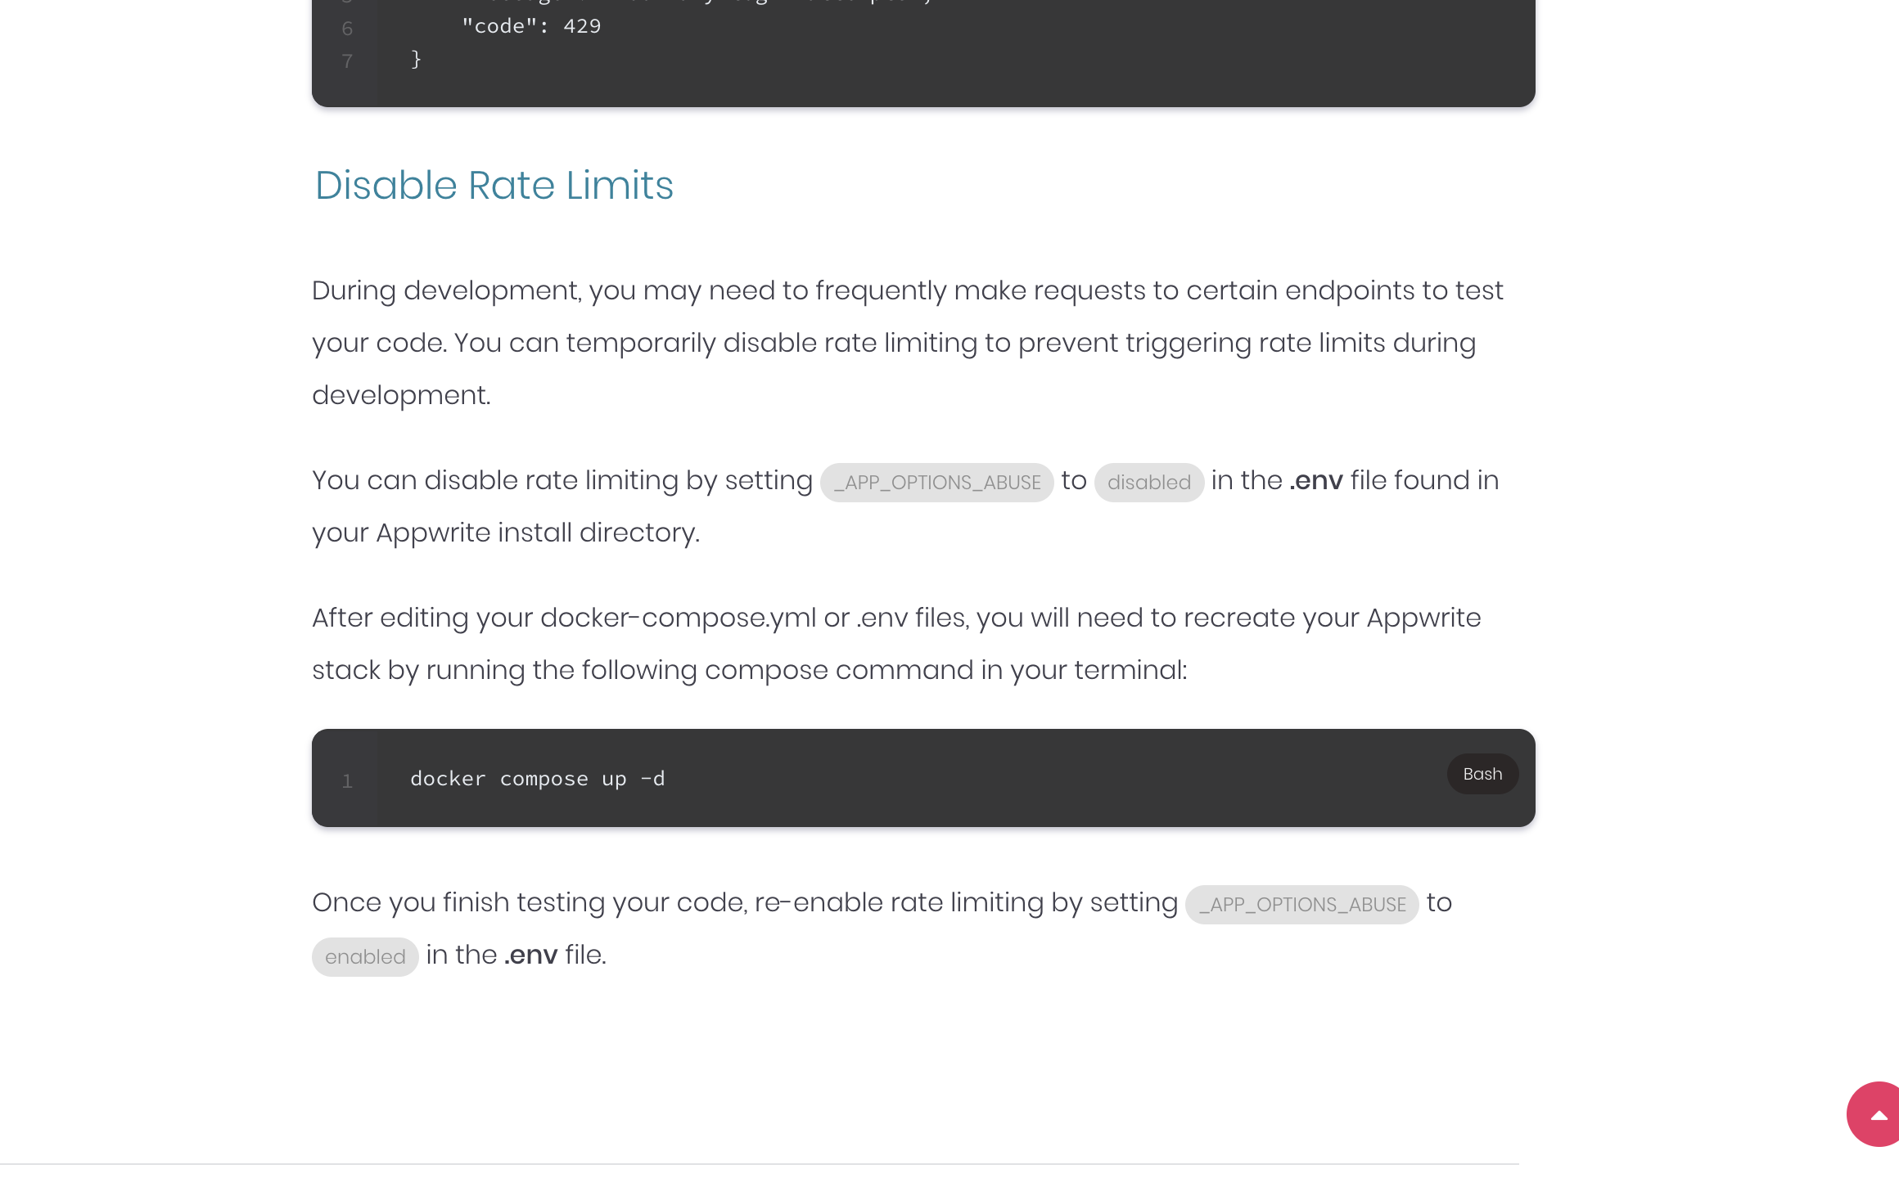This screenshot has width=1899, height=1196.
Task: Click the 'disabled' inline code value
Action: click(x=1148, y=483)
